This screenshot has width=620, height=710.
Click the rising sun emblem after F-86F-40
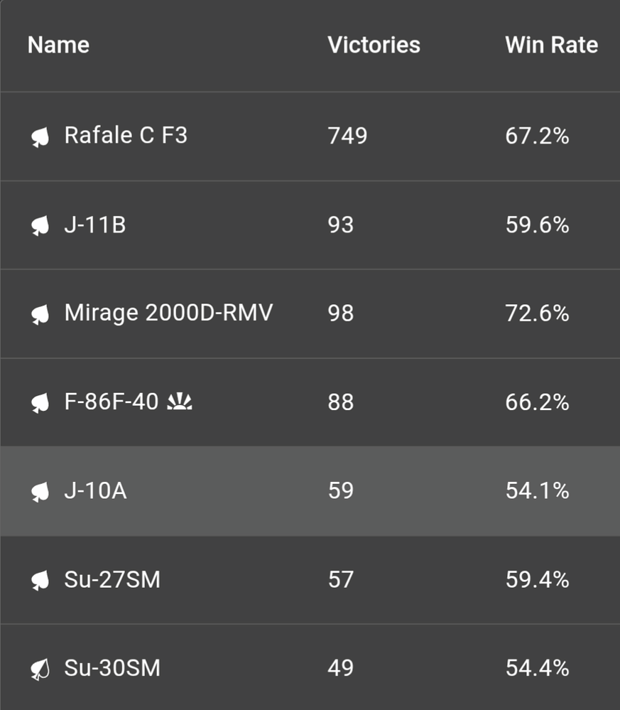[x=180, y=403]
